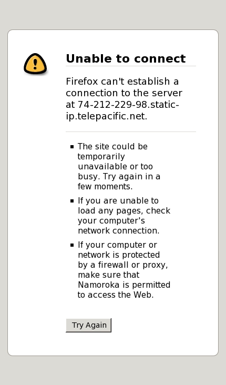Click the square bullet beside 'If you are unable'
The width and height of the screenshot is (226, 385).
(72, 201)
